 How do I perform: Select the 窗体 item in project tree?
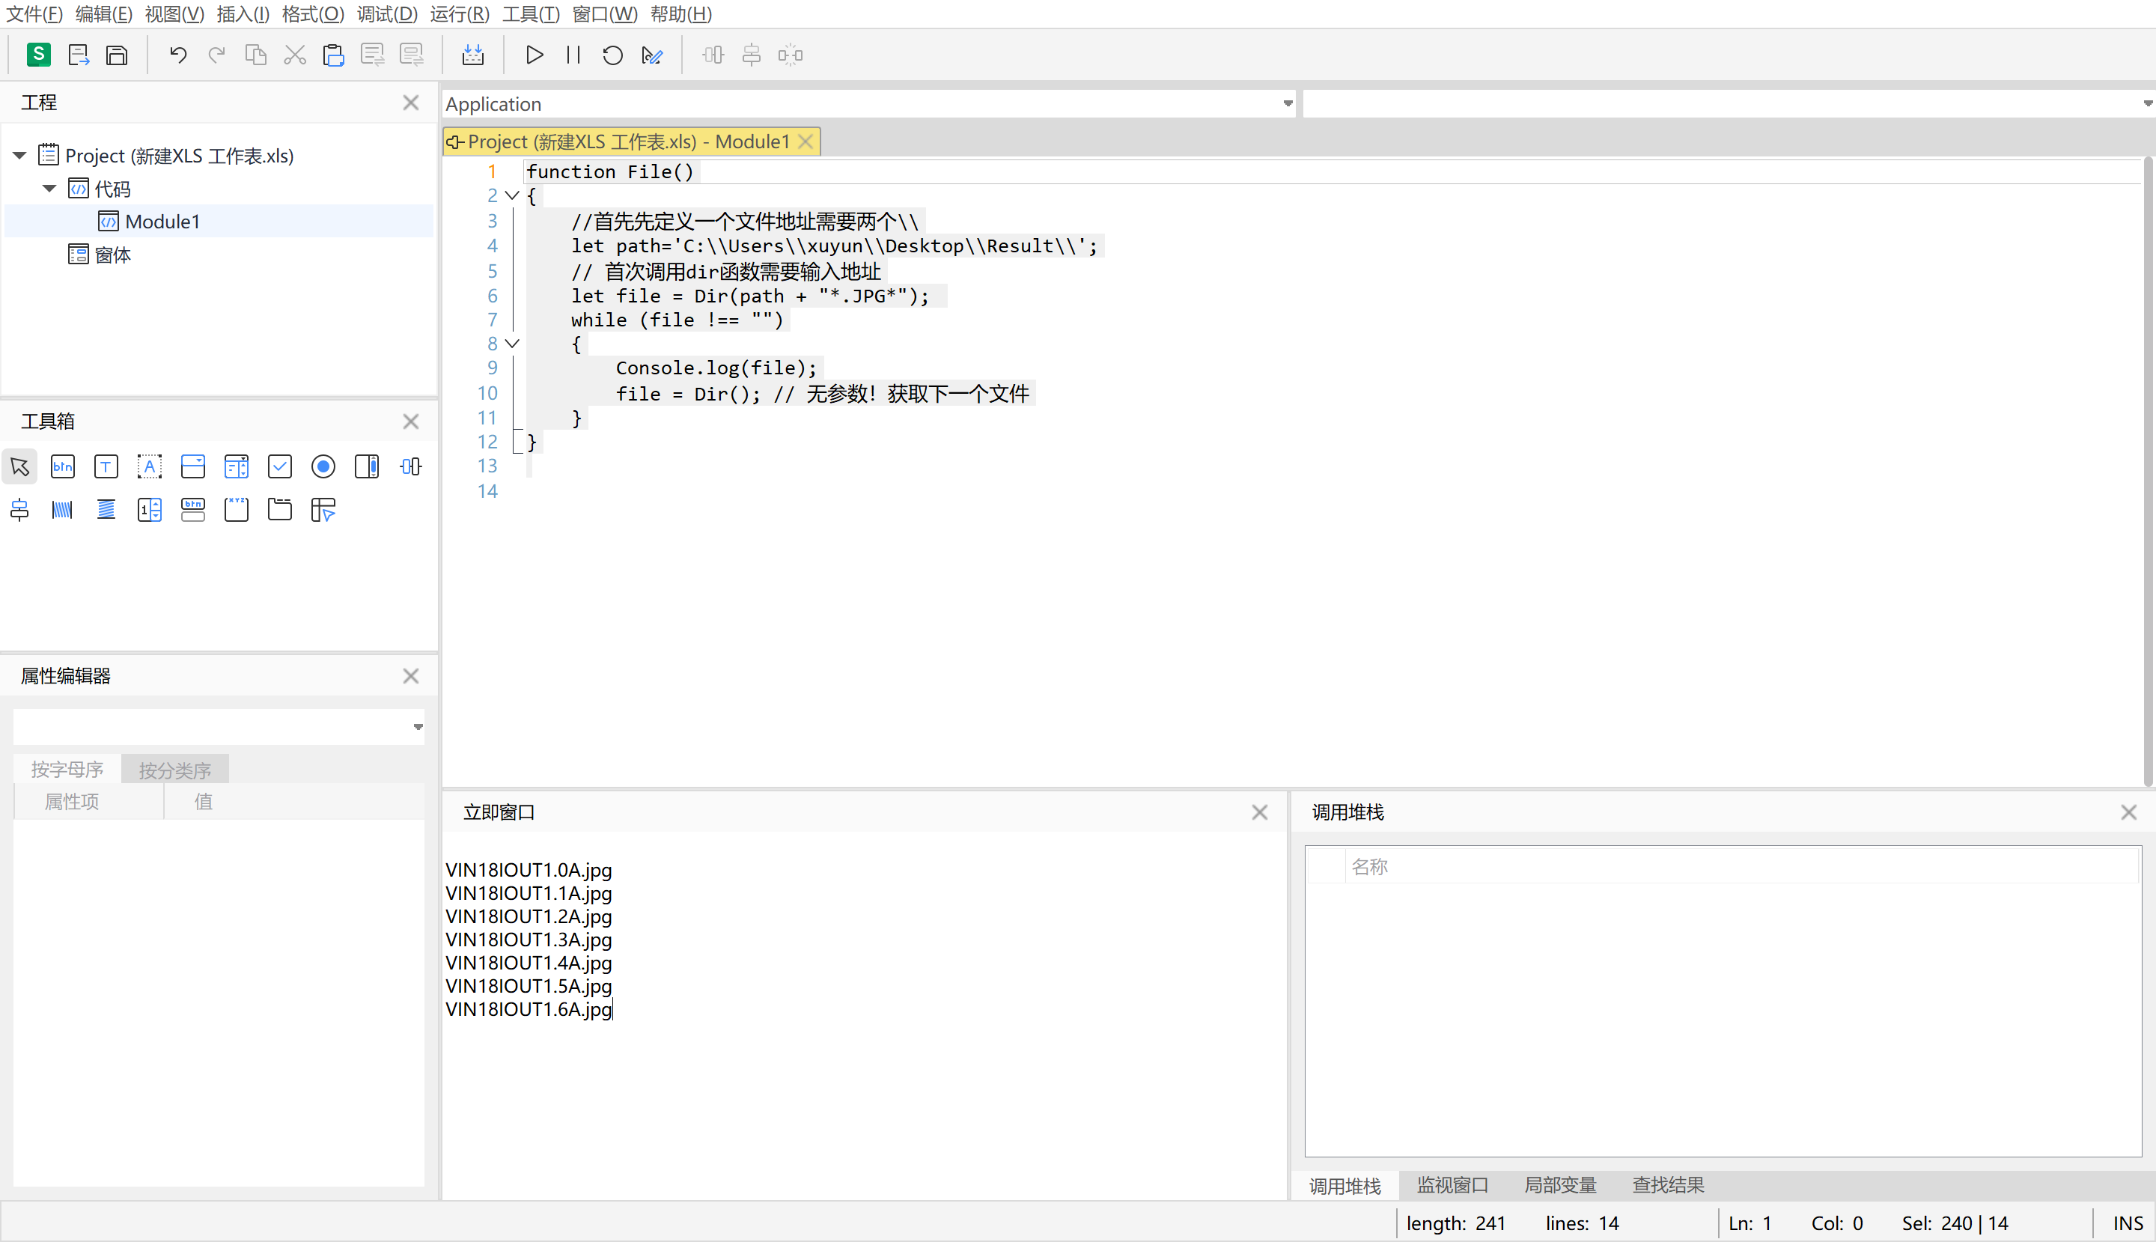[x=112, y=255]
